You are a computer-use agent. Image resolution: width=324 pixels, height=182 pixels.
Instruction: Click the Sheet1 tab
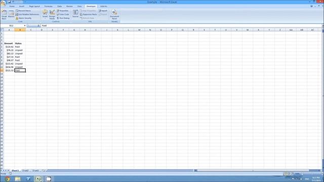tap(15, 170)
